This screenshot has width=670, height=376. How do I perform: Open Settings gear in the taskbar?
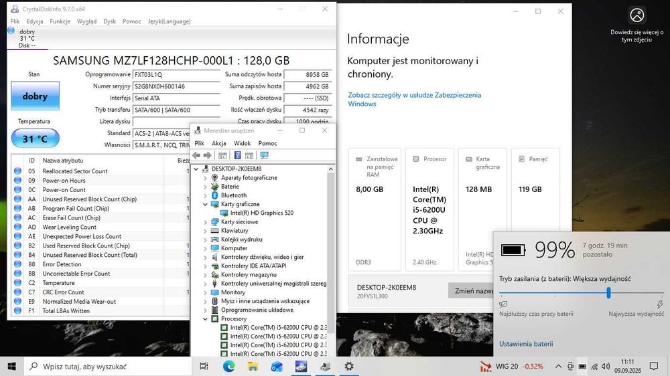349,366
